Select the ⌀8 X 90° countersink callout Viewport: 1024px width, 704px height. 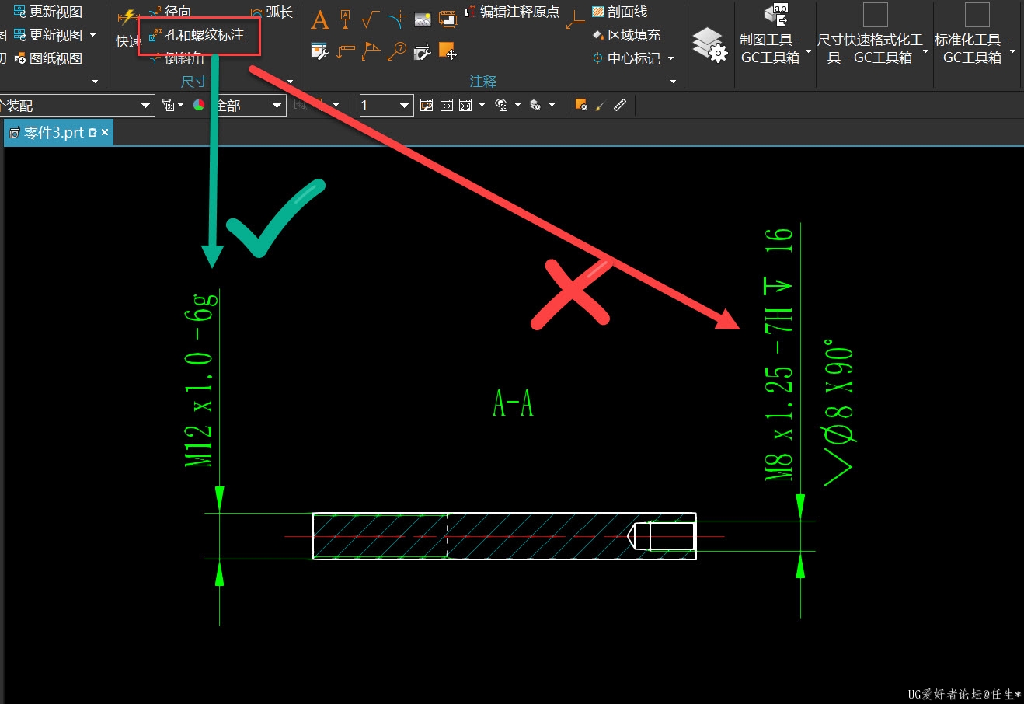838,414
